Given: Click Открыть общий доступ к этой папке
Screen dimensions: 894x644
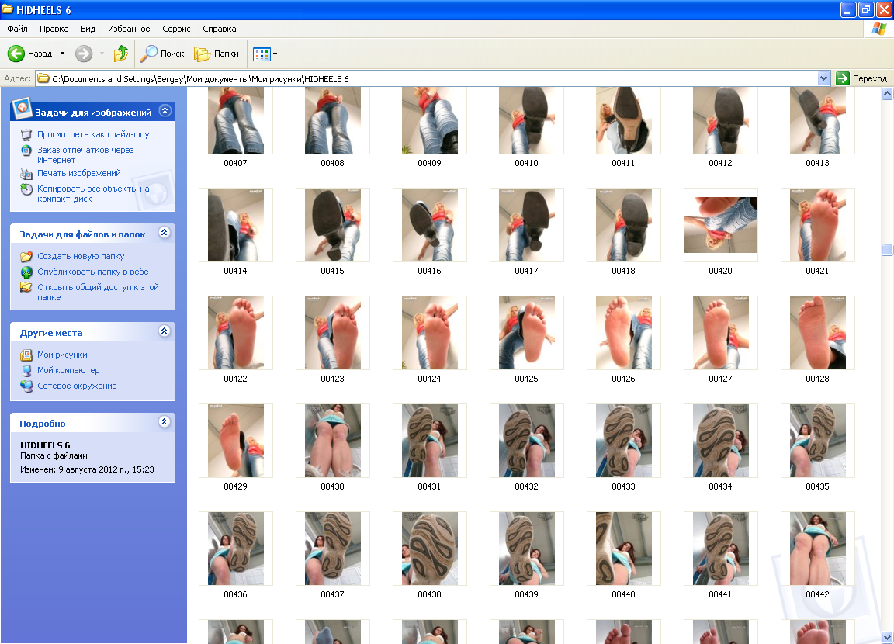Looking at the screenshot, I should pos(98,293).
